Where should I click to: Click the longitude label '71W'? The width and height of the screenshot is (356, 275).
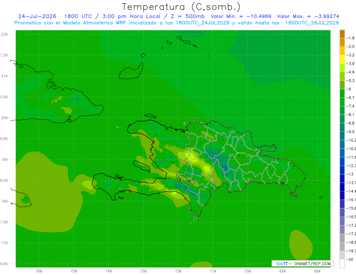[213, 271]
